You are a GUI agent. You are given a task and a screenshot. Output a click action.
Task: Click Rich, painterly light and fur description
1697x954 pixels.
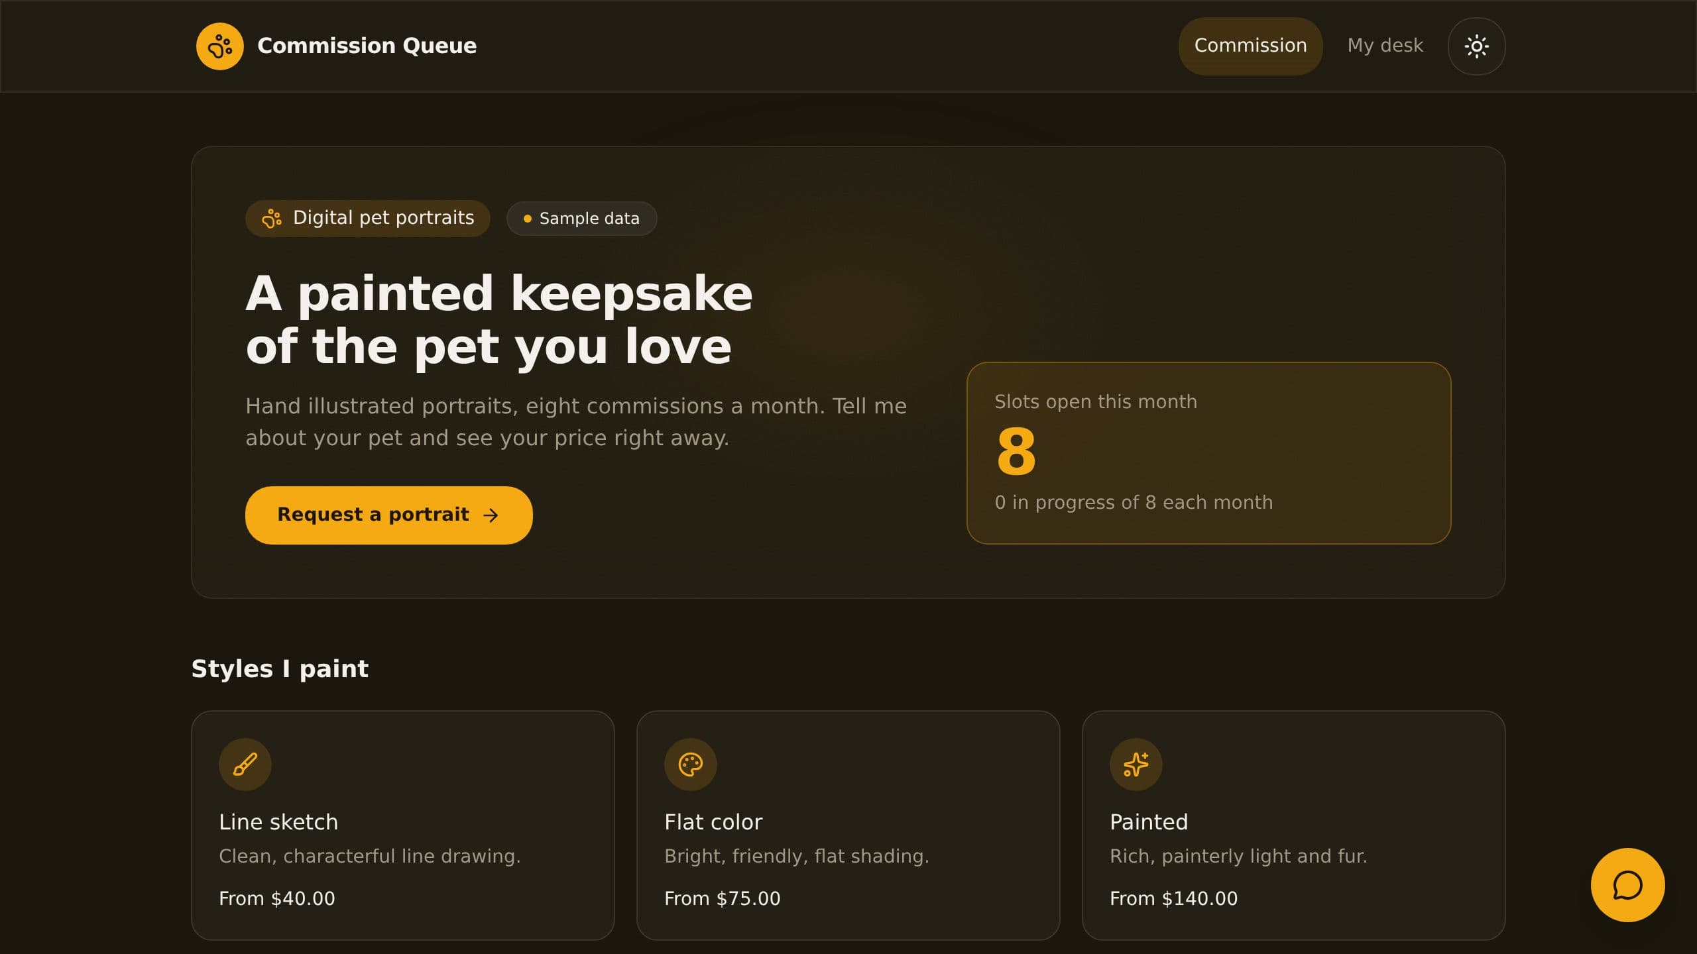point(1238,857)
